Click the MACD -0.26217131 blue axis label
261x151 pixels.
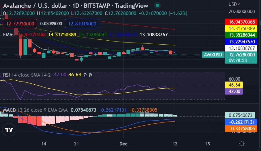pos(241,122)
